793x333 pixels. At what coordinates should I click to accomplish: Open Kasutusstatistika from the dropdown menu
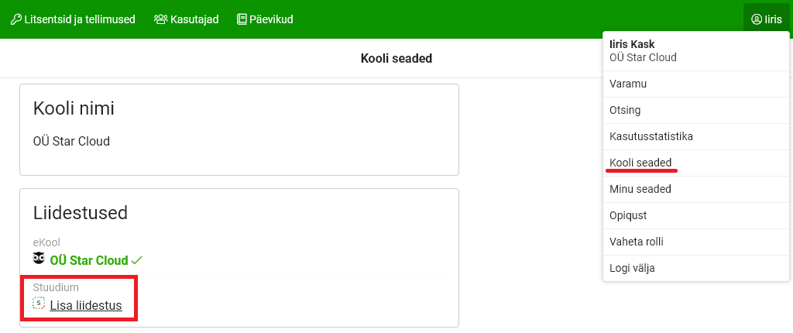click(x=651, y=136)
